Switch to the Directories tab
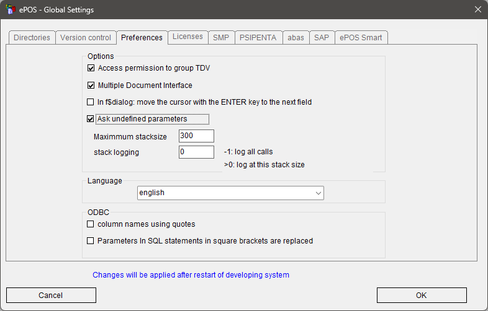Screen dimensions: 488x311 [x=32, y=38]
